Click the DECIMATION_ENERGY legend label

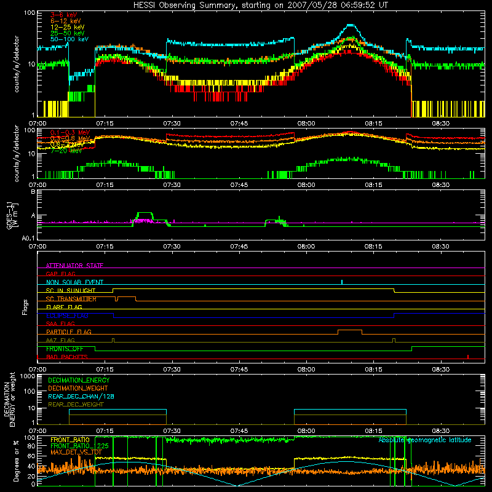pyautogui.click(x=79, y=380)
